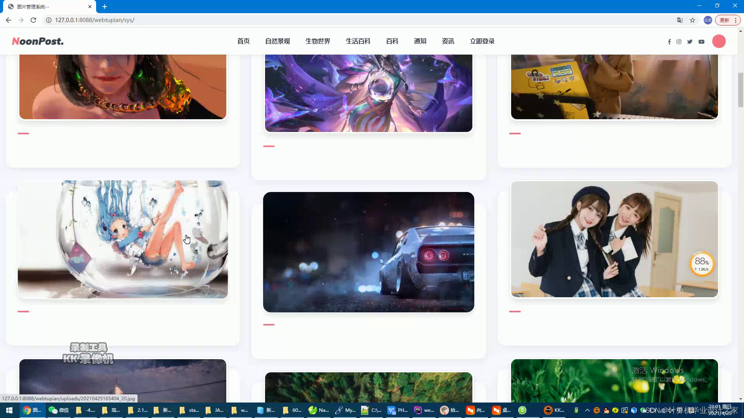
Task: Open the 首页 menu item
Action: 243,41
